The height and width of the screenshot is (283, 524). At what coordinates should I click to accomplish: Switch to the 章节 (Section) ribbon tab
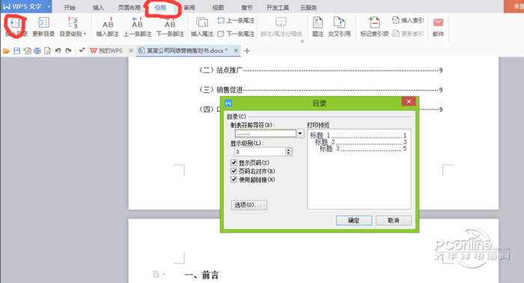pyautogui.click(x=247, y=7)
